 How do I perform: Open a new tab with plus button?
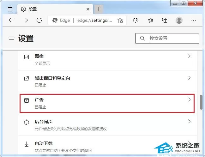coord(99,9)
